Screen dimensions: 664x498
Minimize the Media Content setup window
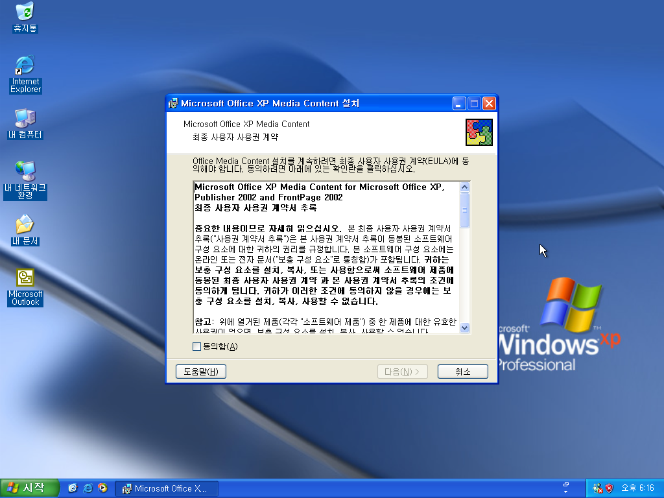[459, 103]
